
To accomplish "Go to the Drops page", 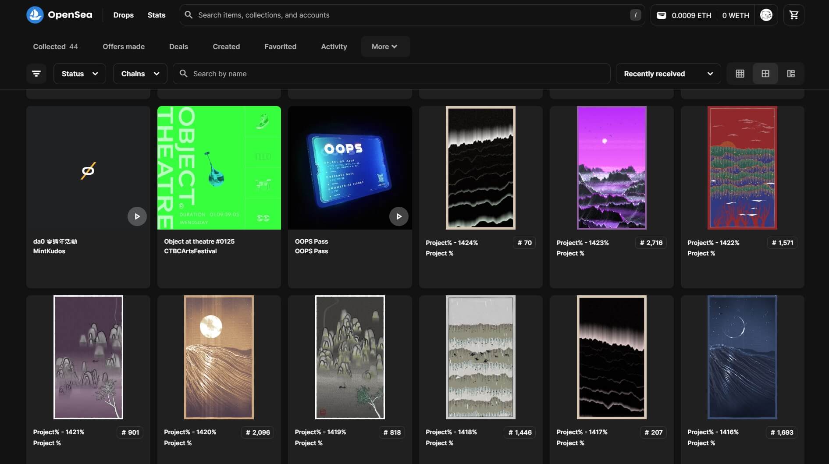I will pyautogui.click(x=123, y=15).
